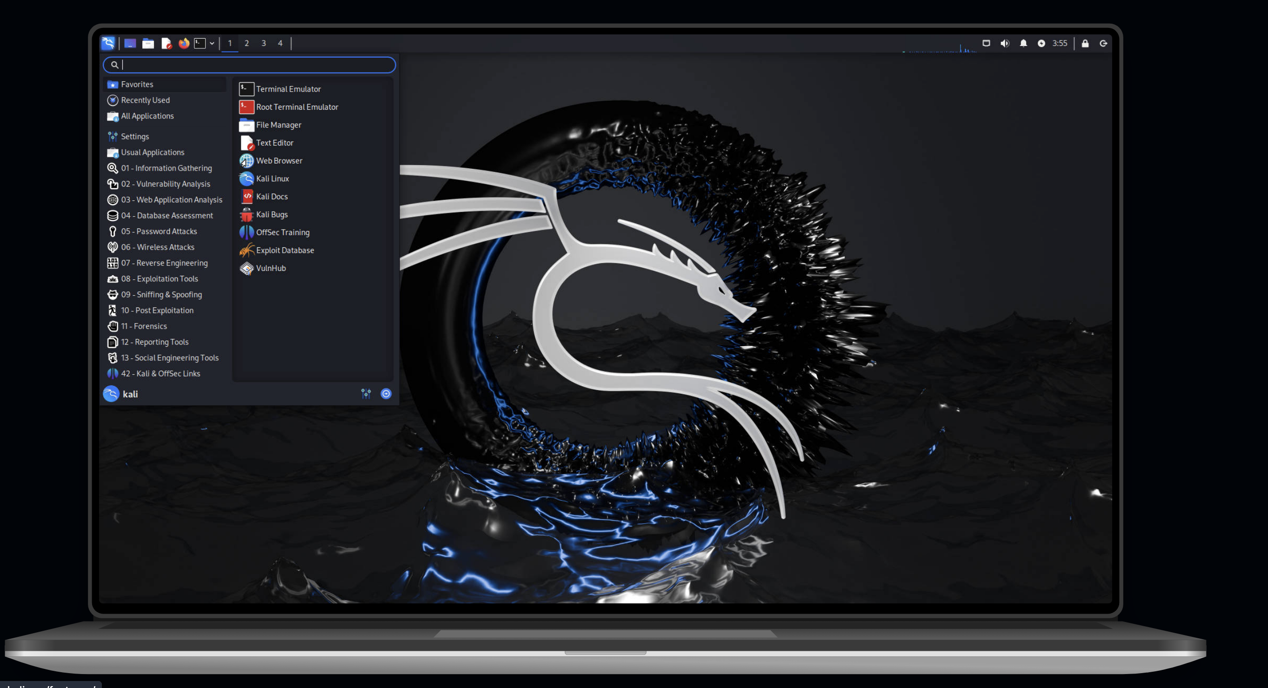1268x688 pixels.
Task: Open the All Applications category
Action: click(165, 116)
